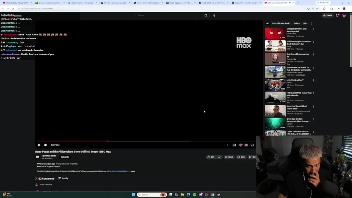Screen dimensions: 352x198
Task: Open Dune: Part Three teaser thumbnail
Action: 275,111
